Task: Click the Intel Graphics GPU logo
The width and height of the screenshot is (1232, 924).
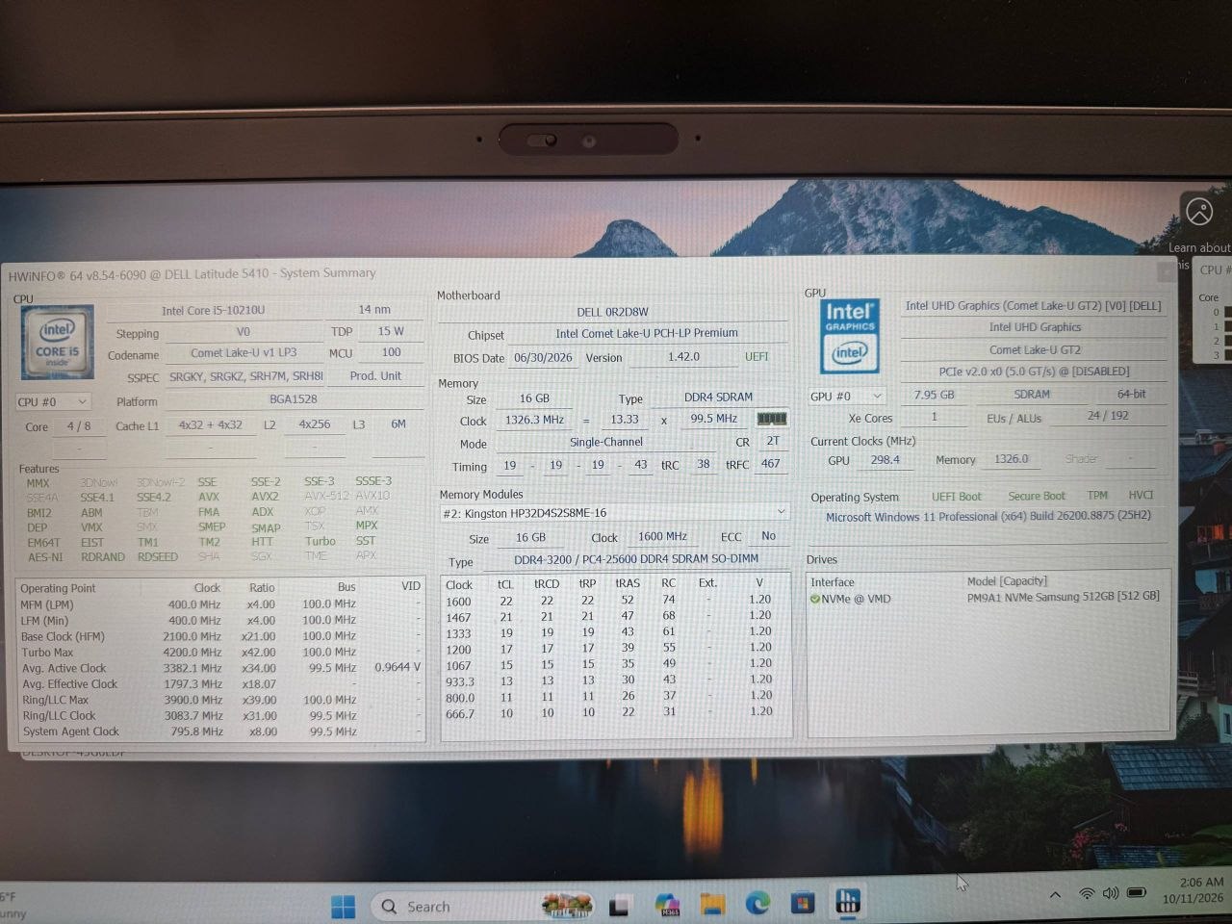Action: click(850, 337)
